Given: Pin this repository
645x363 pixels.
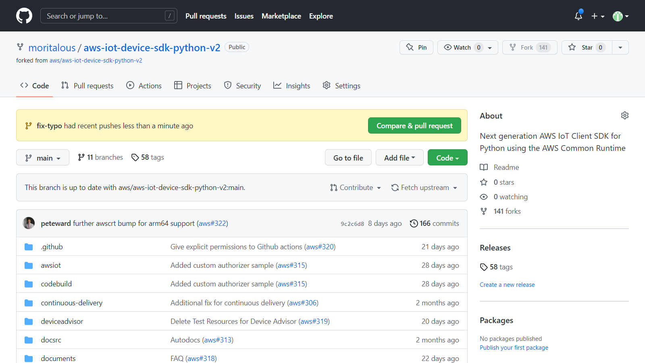Looking at the screenshot, I should pos(416,48).
